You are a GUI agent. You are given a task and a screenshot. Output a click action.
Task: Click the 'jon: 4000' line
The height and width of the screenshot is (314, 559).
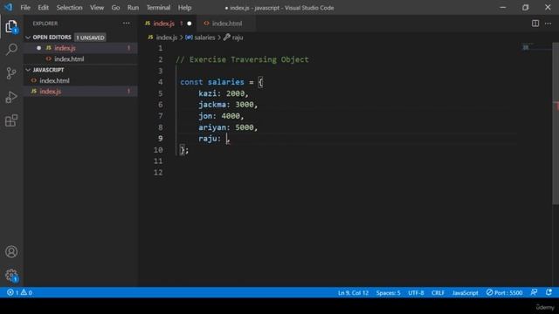221,116
